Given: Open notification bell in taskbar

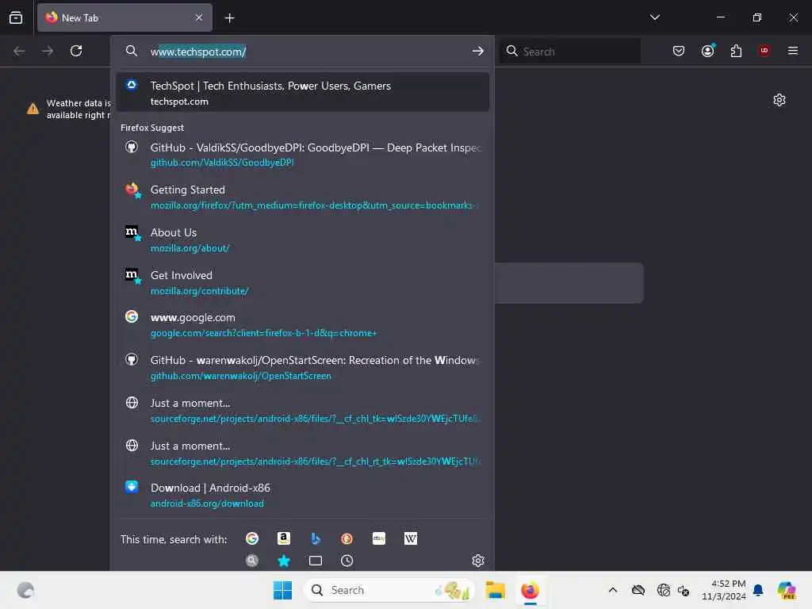Looking at the screenshot, I should tap(758, 590).
